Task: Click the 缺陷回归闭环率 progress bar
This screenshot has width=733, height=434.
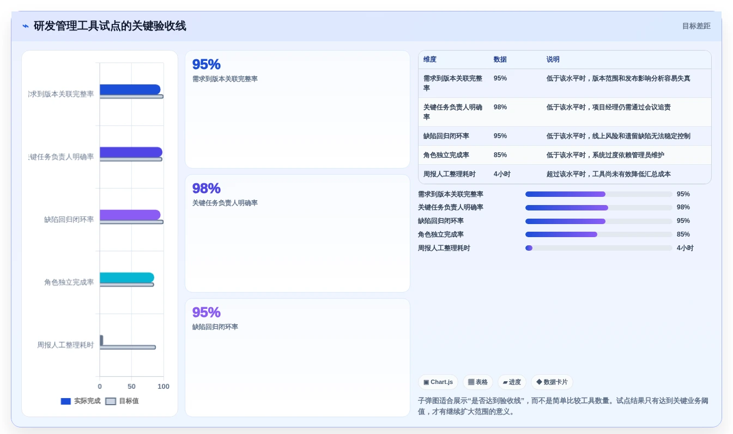Action: [x=599, y=221]
